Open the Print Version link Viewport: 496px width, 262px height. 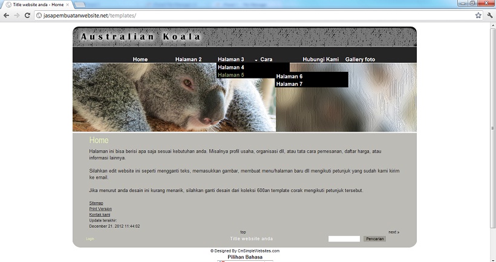click(x=100, y=209)
